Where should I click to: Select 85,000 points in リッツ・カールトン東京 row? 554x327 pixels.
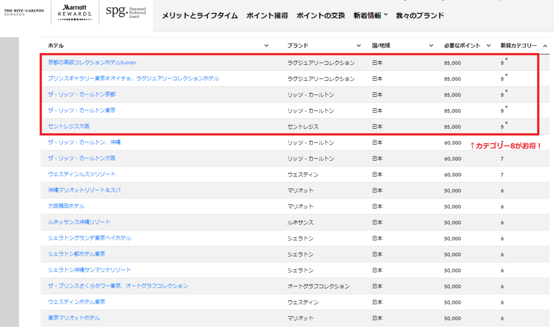point(453,110)
